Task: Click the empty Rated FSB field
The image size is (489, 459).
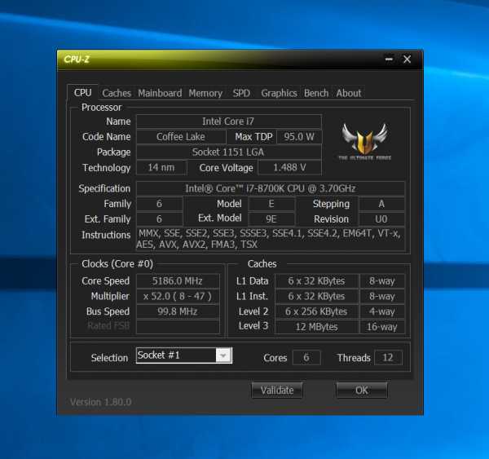Action: tap(178, 327)
